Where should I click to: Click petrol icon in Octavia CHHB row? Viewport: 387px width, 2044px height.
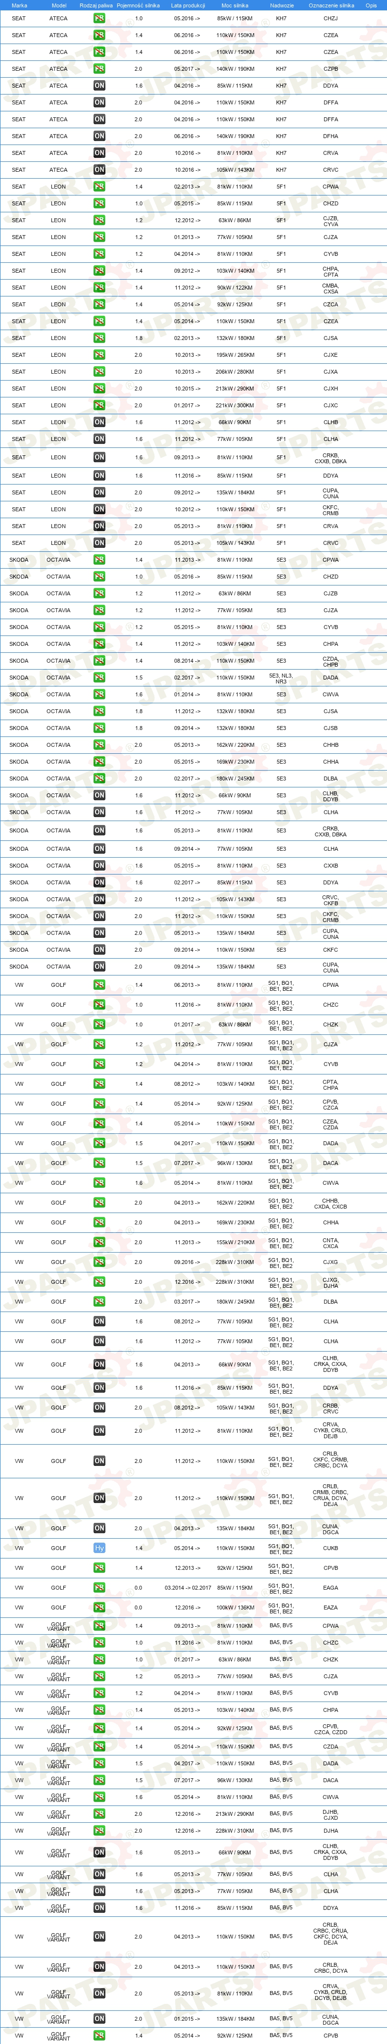tap(99, 745)
